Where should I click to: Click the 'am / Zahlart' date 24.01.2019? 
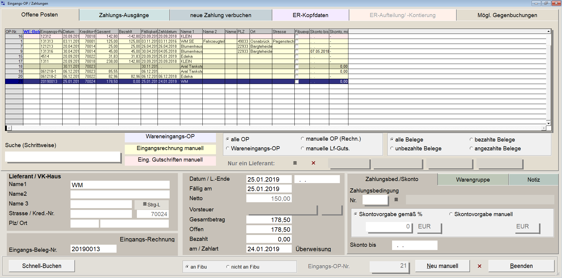click(x=269, y=249)
